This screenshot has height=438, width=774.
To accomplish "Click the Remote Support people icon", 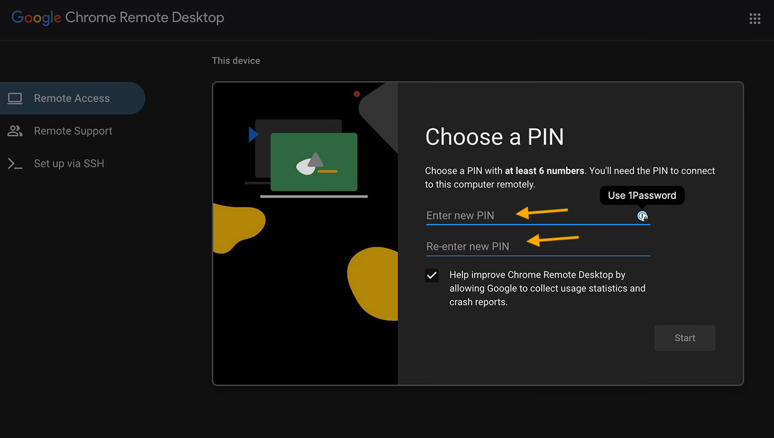I will click(15, 131).
